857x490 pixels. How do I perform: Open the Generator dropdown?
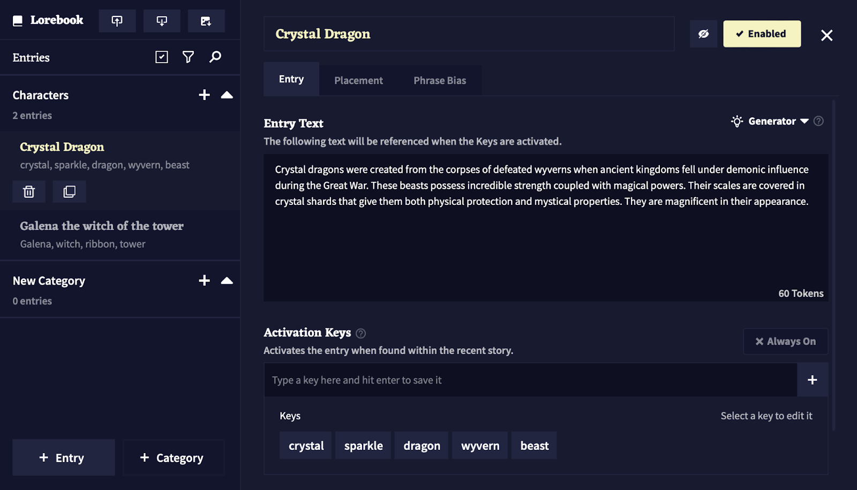(771, 121)
